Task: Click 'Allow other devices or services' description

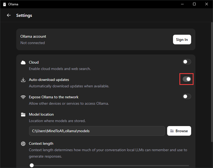Action: coord(69,103)
